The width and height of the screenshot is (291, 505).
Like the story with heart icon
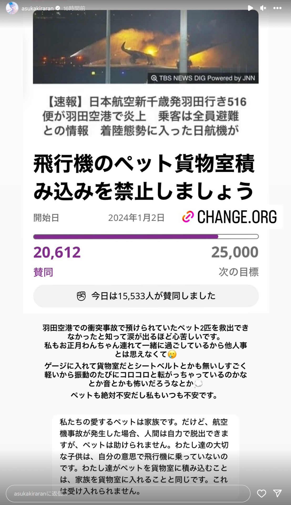click(x=262, y=494)
